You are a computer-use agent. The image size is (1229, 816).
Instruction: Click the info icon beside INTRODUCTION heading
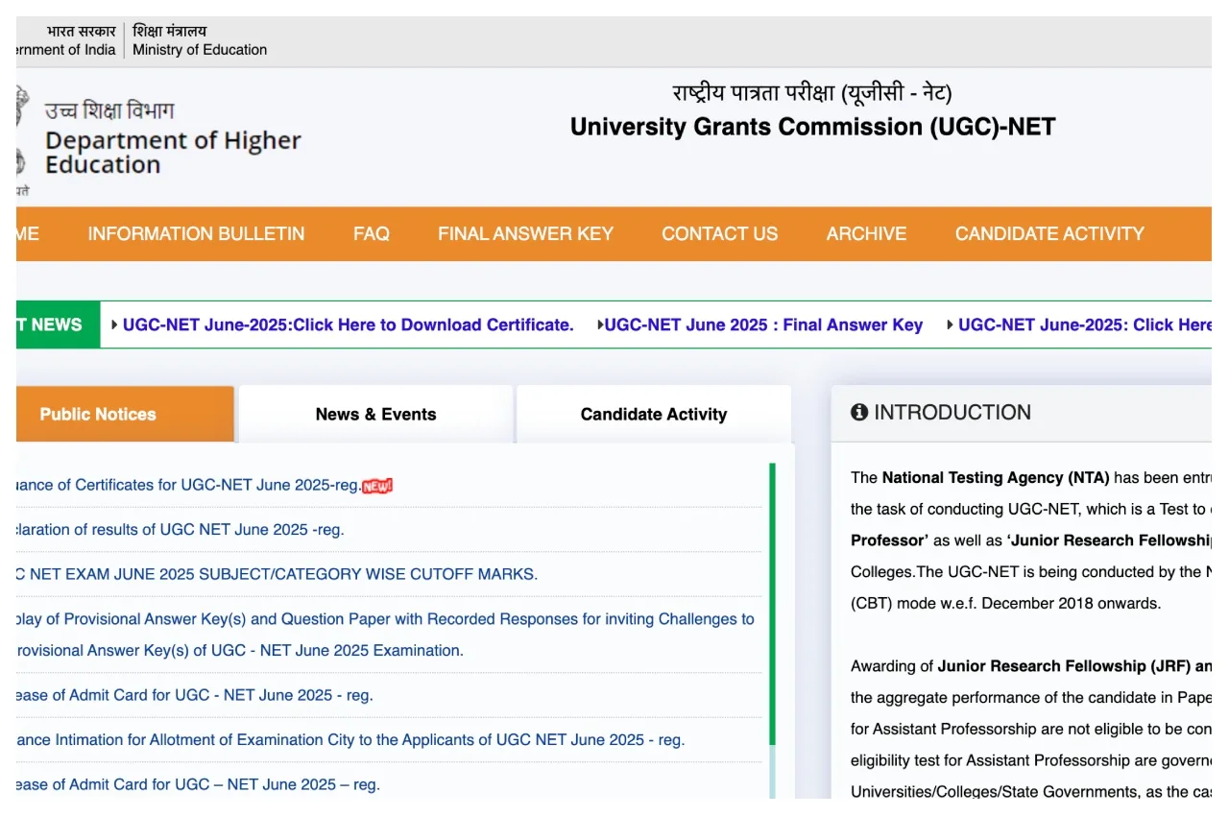pyautogui.click(x=859, y=413)
